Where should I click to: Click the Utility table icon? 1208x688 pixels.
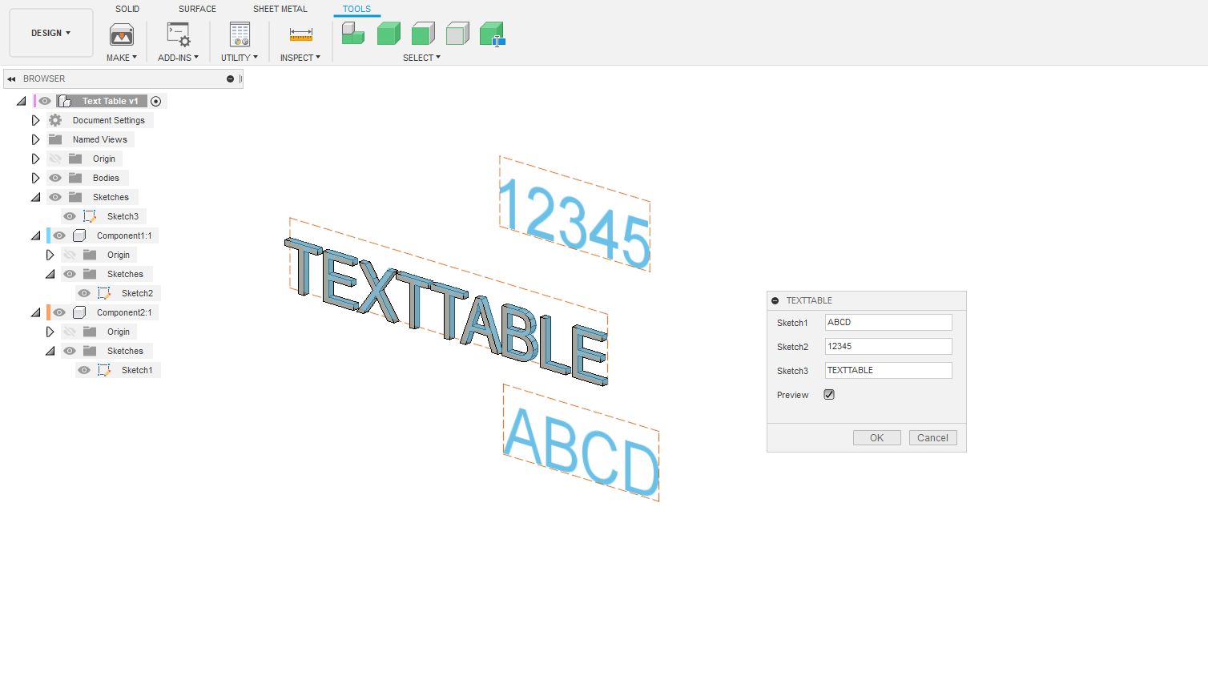pos(240,34)
